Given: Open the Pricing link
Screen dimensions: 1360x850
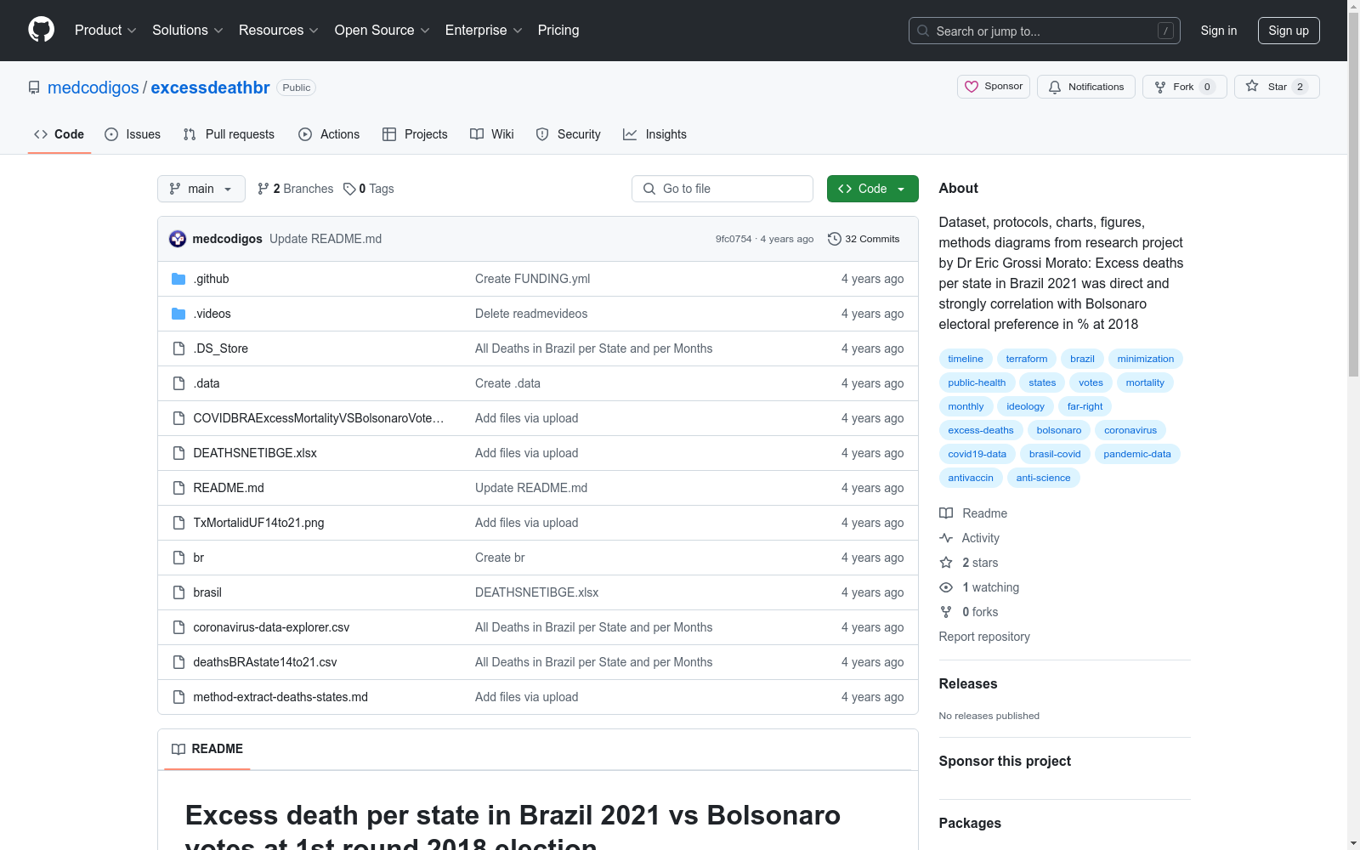Looking at the screenshot, I should pyautogui.click(x=558, y=31).
